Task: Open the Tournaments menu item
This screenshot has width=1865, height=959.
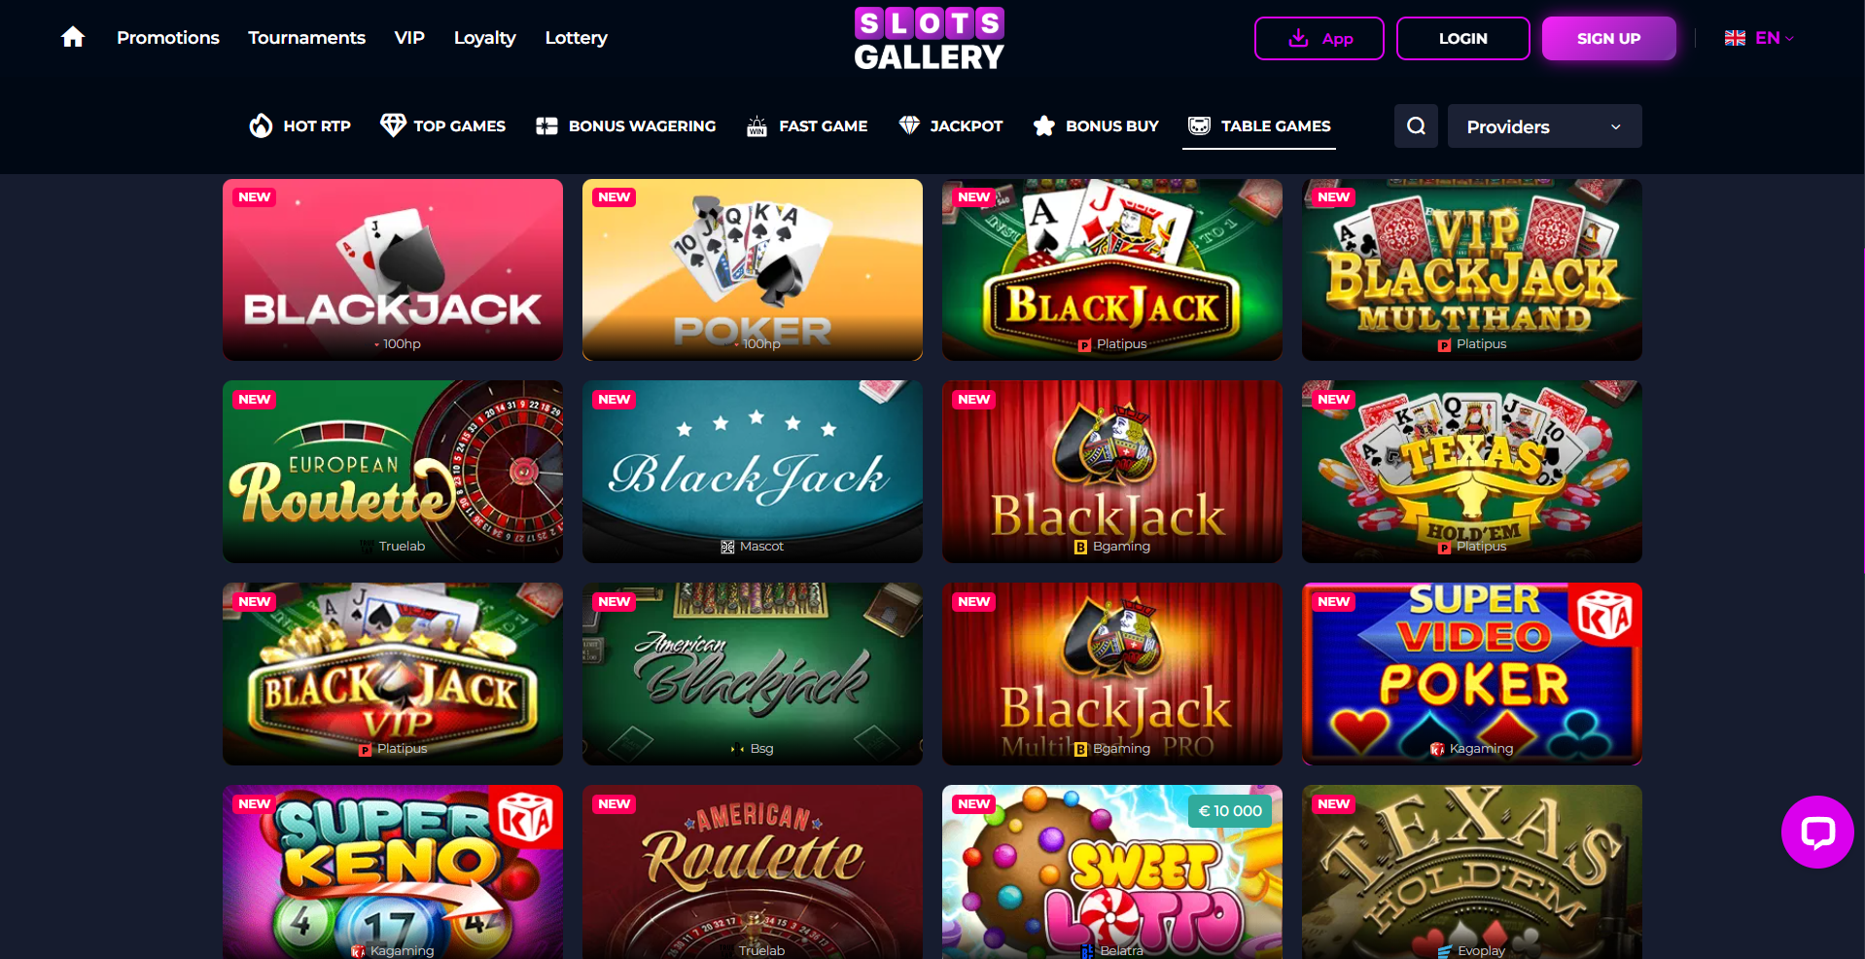Action: click(306, 38)
